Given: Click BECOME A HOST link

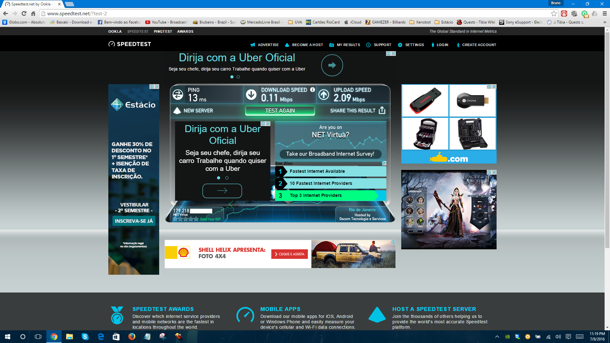Looking at the screenshot, I should [304, 45].
